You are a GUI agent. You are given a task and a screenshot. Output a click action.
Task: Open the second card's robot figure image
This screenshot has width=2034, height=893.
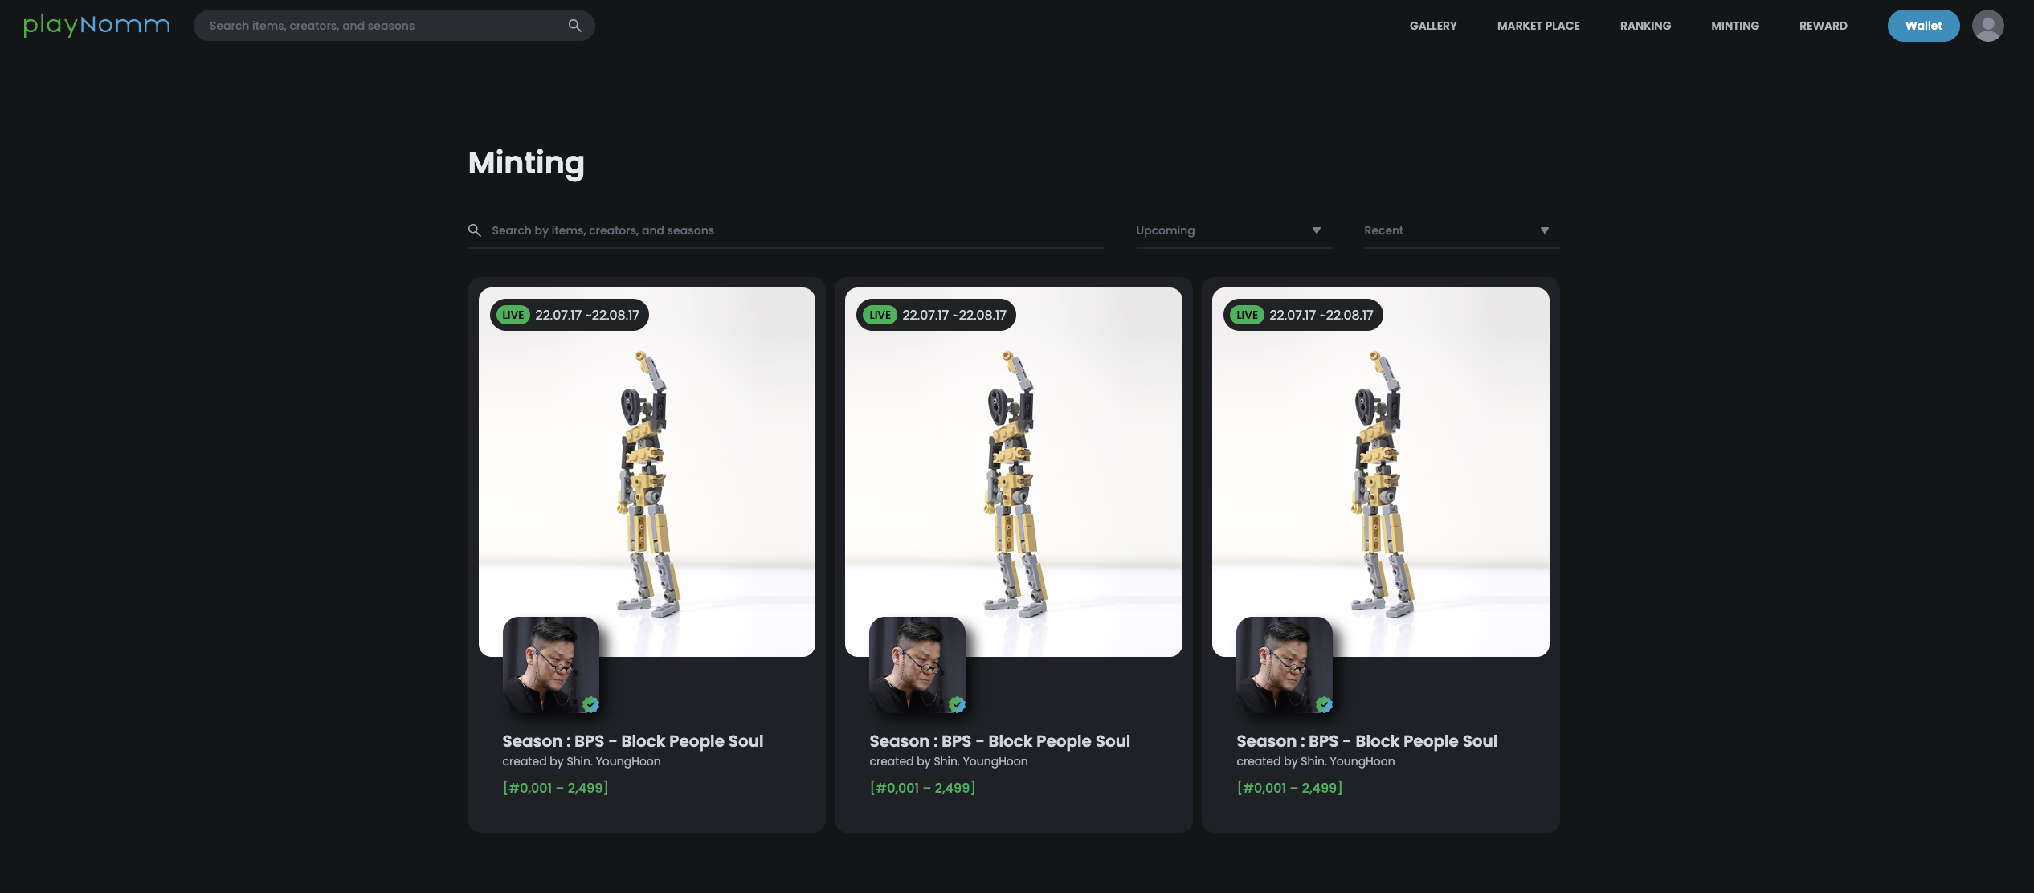[x=1014, y=472]
